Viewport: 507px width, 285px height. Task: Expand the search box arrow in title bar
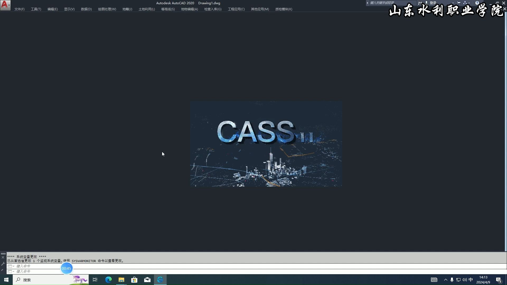tap(367, 3)
